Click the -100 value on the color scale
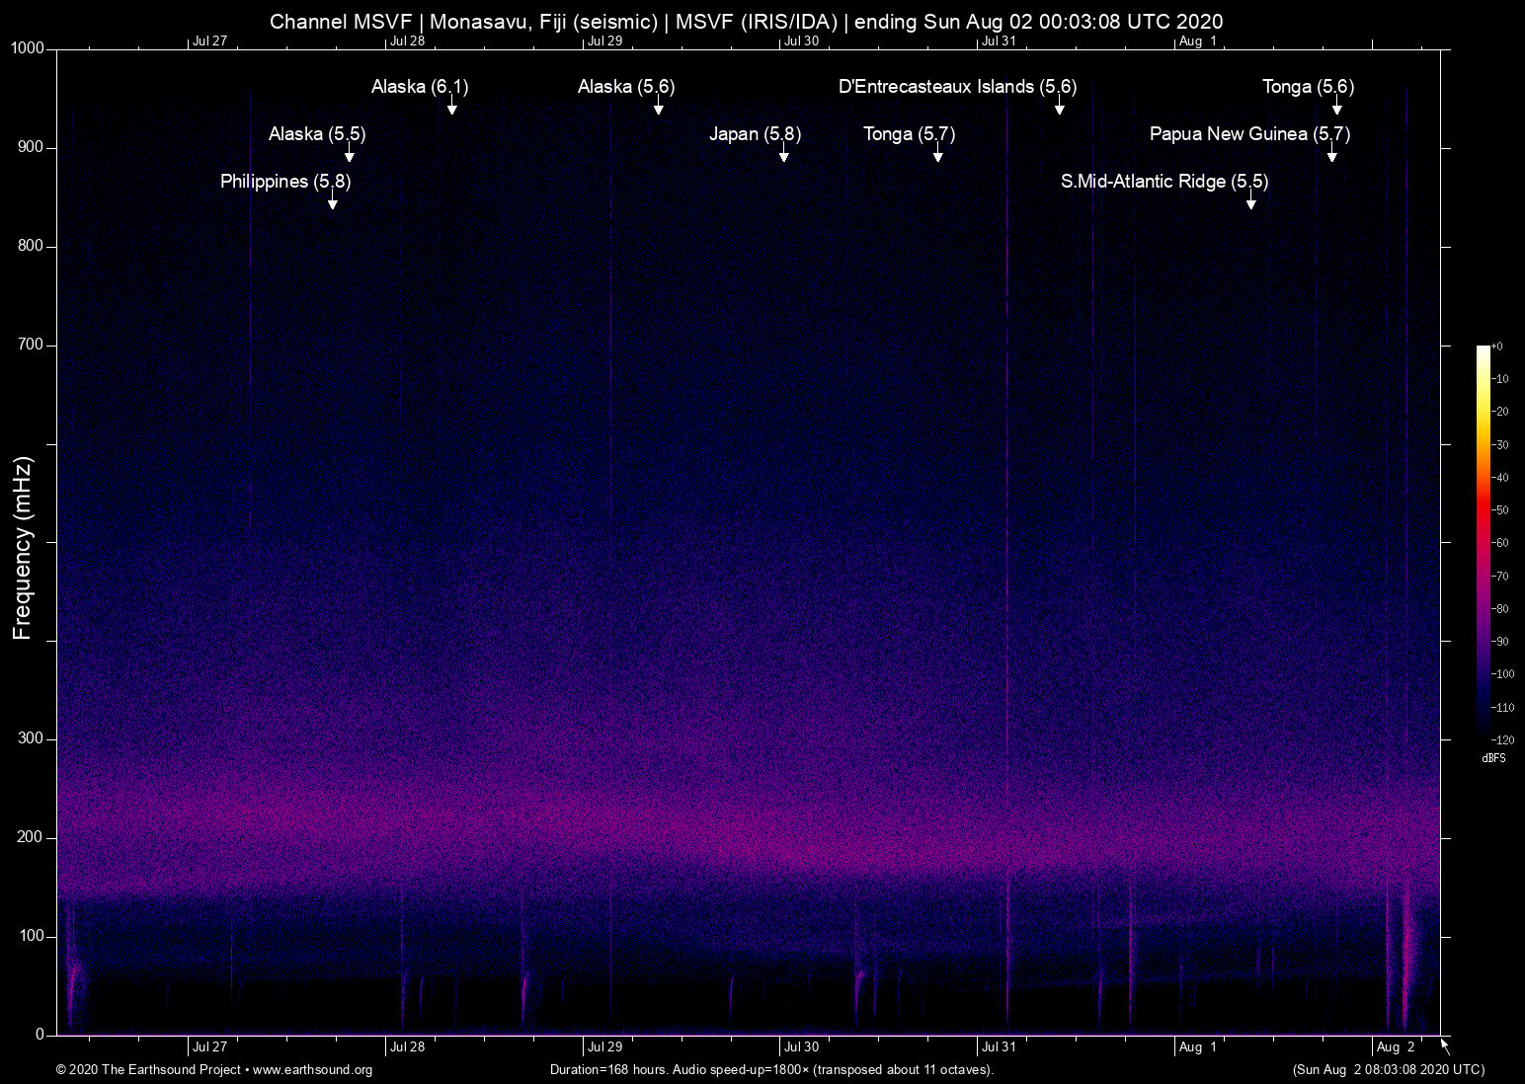The image size is (1525, 1084). tap(1502, 674)
